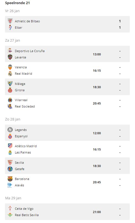This screenshot has height=223, width=135.
Task: Click the Girona red crest icon
Action: tap(10, 90)
